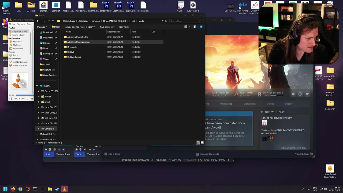
Task: Open Steam Discussions tab
Action: (249, 104)
